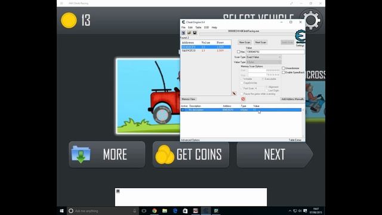This screenshot has width=382, height=215.
Task: Select the Last Digits radio button
Action: pyautogui.click(x=267, y=90)
